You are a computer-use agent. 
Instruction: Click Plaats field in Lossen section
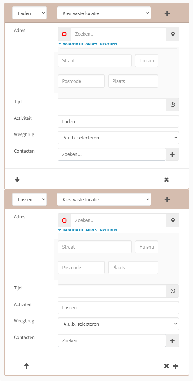pyautogui.click(x=133, y=268)
